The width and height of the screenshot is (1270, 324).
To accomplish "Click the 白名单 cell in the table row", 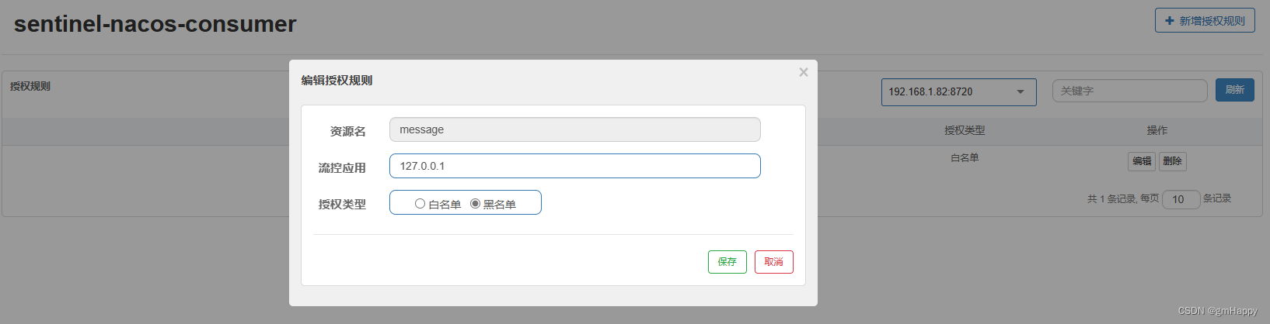I will click(965, 157).
